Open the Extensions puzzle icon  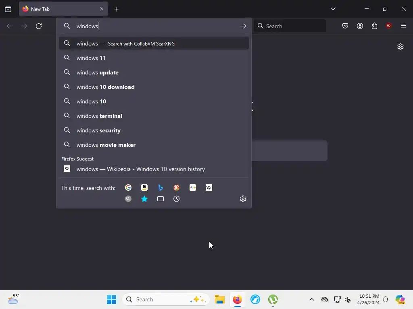coord(374,26)
